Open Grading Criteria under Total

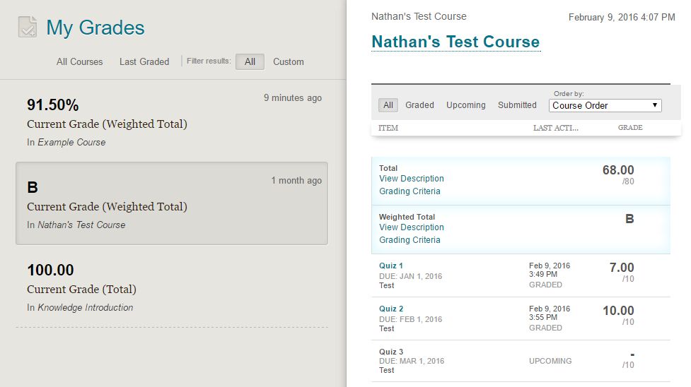coord(410,191)
